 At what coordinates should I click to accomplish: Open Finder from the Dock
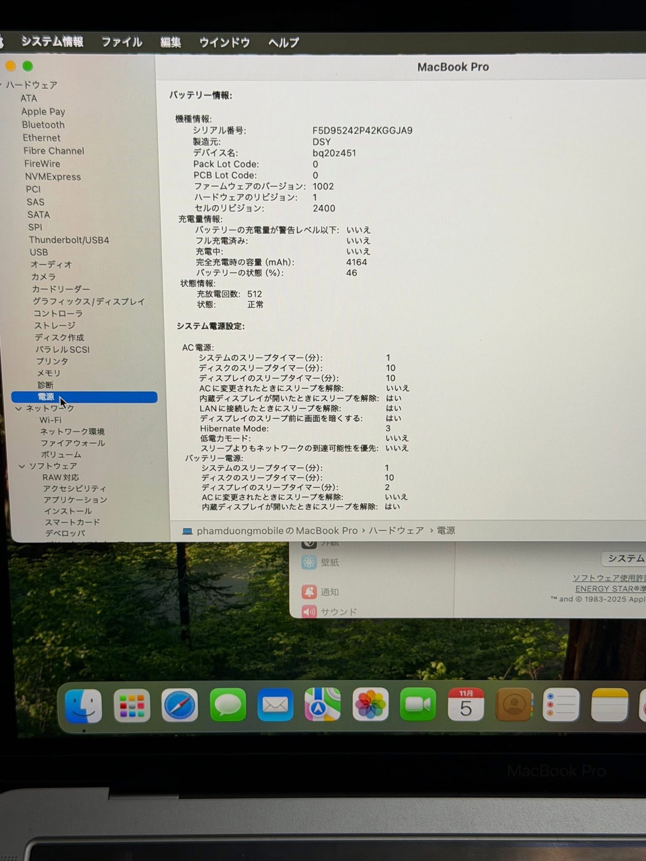coord(83,705)
